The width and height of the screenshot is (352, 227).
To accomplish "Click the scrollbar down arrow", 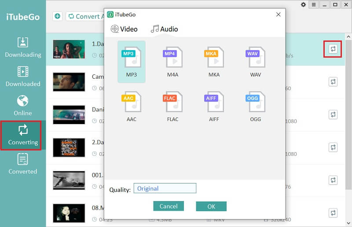I will point(348,223).
